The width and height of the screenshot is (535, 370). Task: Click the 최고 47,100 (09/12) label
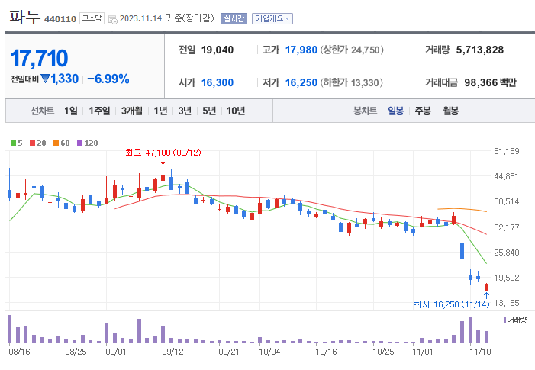(x=163, y=153)
